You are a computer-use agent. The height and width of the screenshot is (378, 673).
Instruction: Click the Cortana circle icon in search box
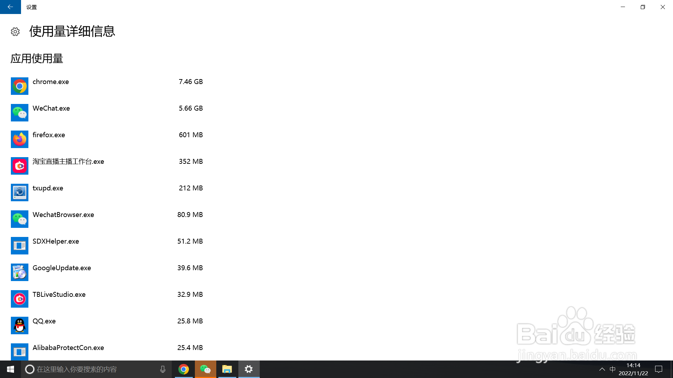coord(30,369)
